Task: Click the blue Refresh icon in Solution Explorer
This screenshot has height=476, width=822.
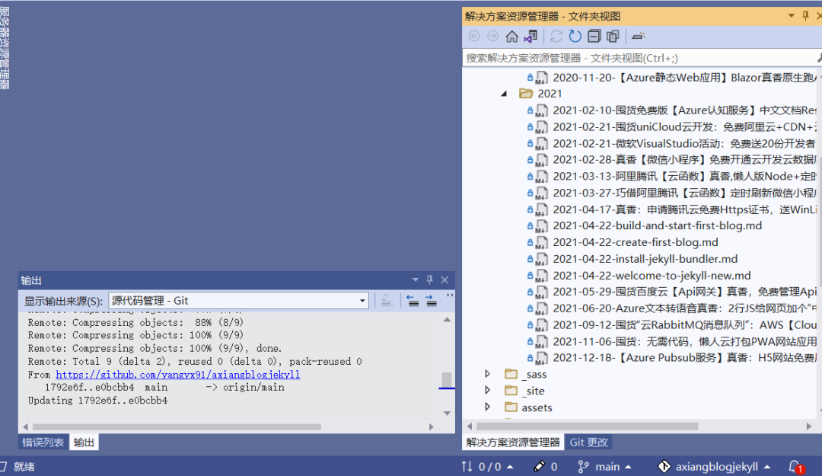Action: tap(575, 37)
